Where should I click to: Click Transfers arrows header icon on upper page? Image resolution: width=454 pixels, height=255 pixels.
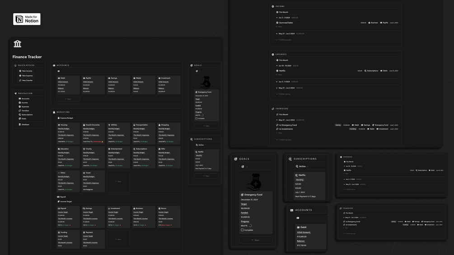click(273, 109)
